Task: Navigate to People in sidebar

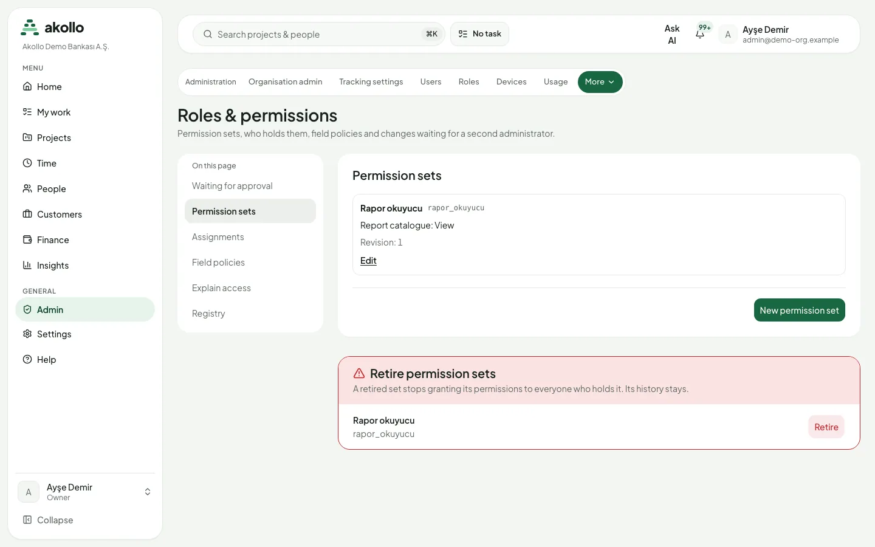Action: (x=85, y=189)
